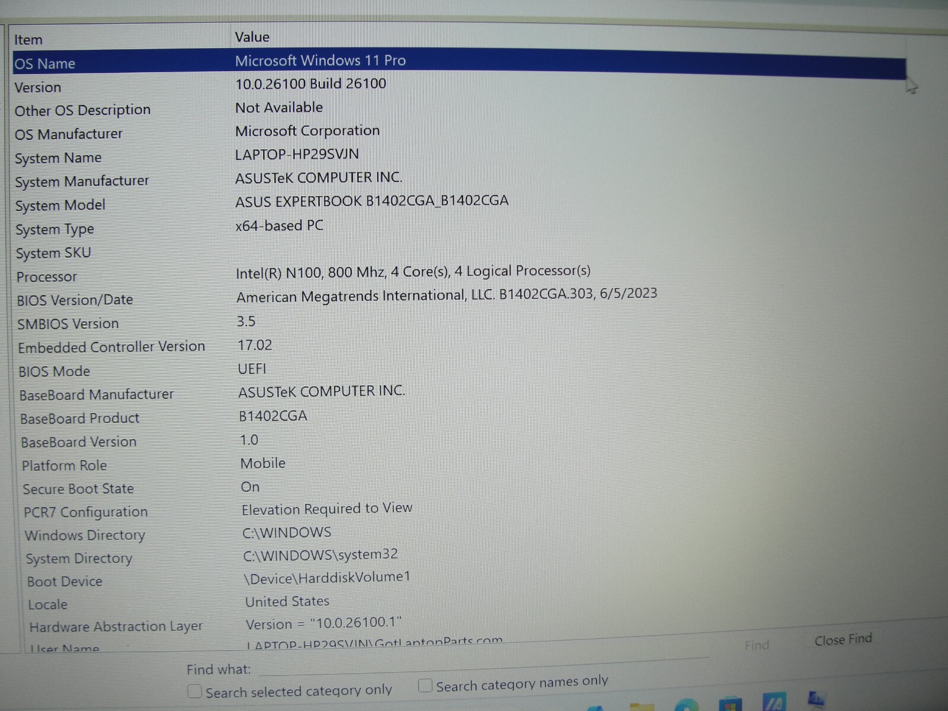Select the OS Name row
Screen dimensions: 948x711
tap(459, 62)
